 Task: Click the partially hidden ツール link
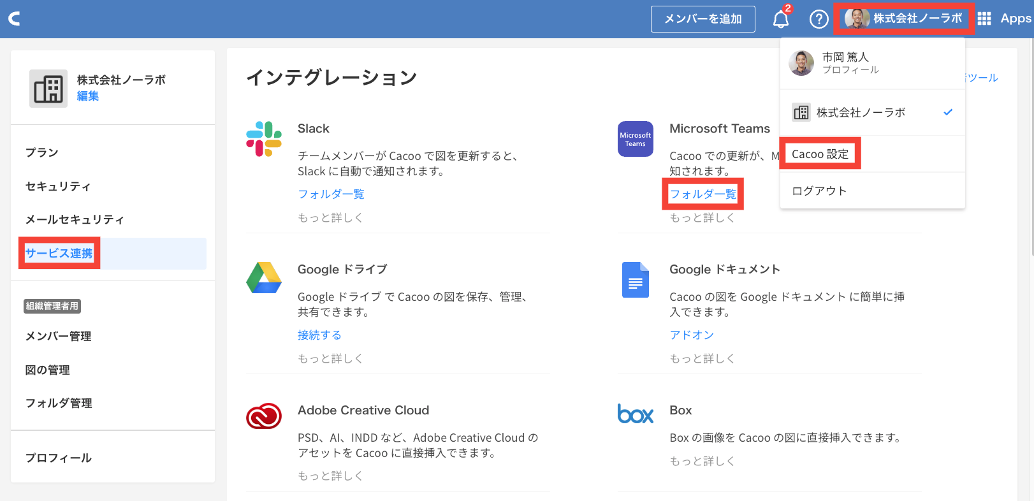982,77
